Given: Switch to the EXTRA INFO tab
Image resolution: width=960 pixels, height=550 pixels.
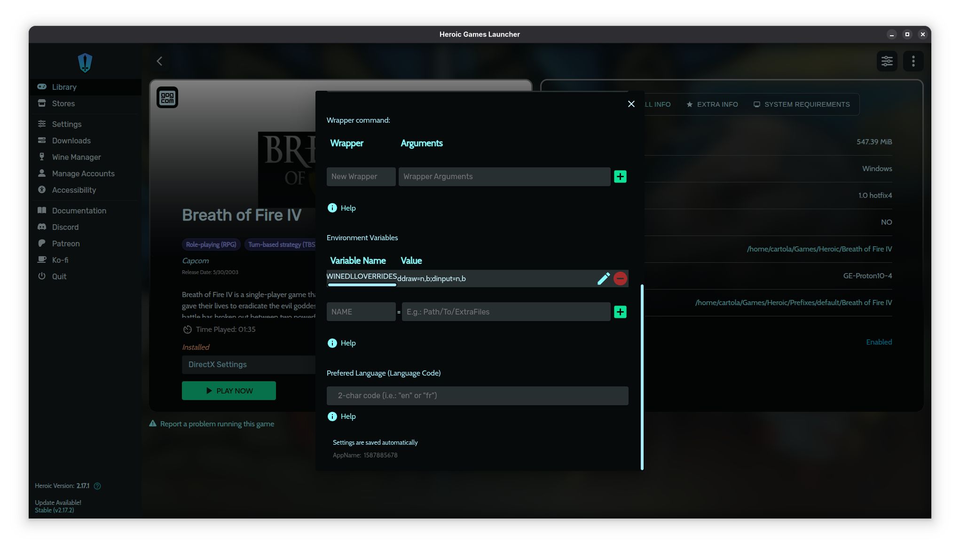Looking at the screenshot, I should click(x=712, y=104).
